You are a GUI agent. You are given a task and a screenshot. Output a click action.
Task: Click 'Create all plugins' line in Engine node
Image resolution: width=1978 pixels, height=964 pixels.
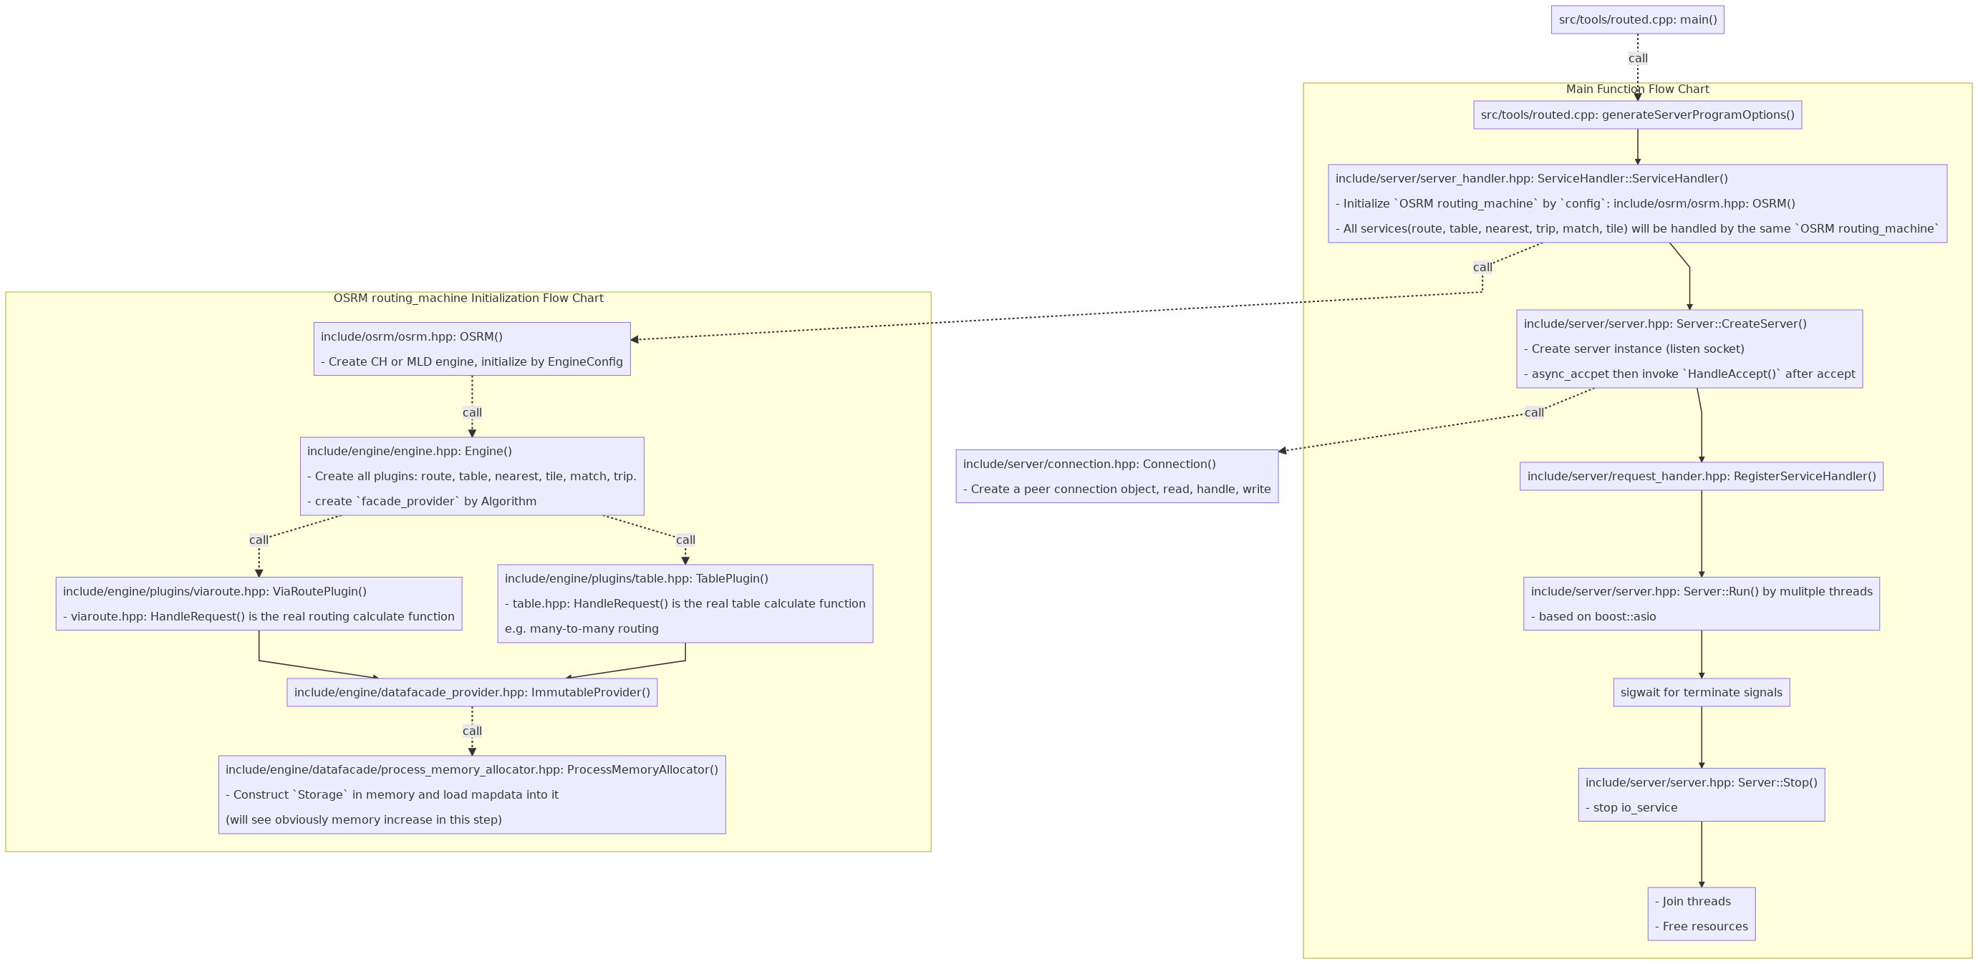pyautogui.click(x=471, y=477)
